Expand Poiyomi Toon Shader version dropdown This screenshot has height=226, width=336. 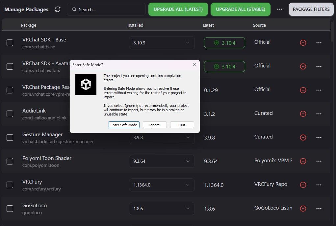tap(162, 161)
